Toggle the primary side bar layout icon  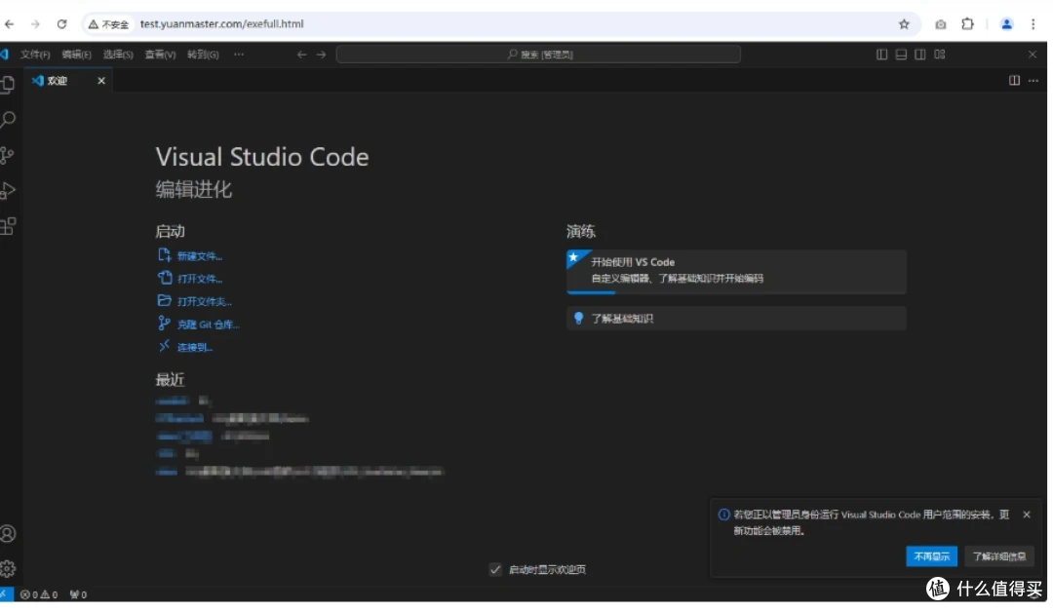tap(881, 55)
